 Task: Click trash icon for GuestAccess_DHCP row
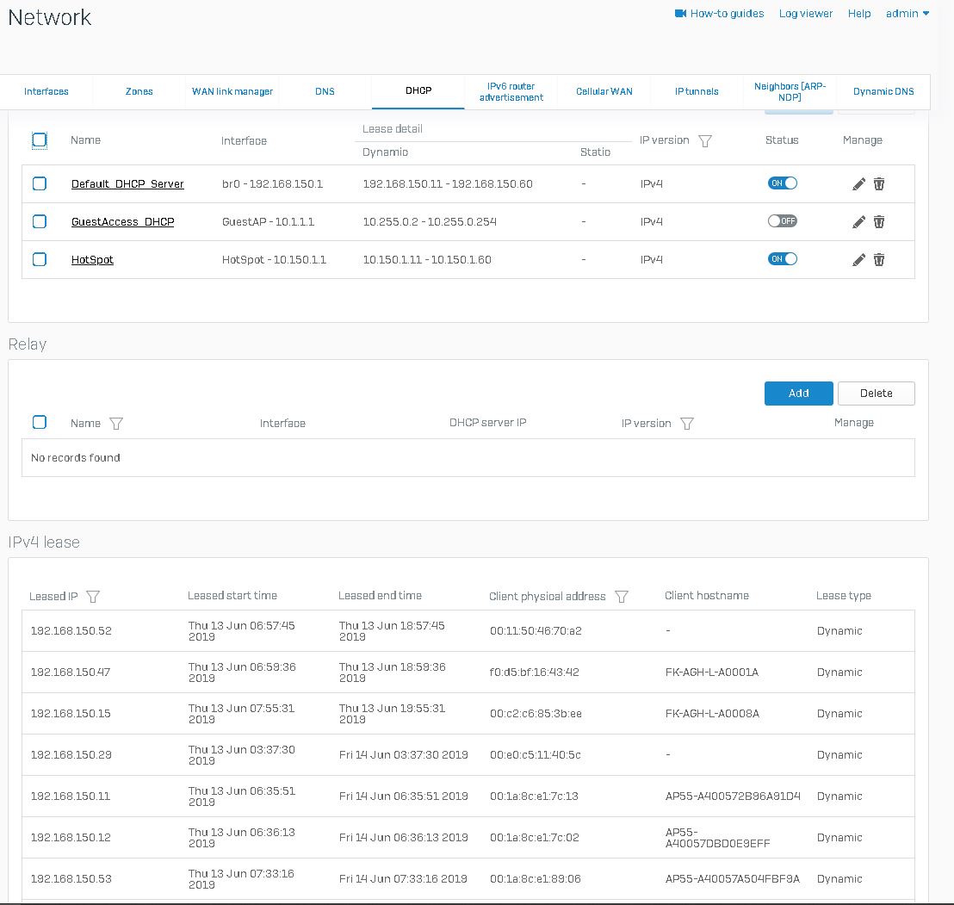pyautogui.click(x=879, y=222)
